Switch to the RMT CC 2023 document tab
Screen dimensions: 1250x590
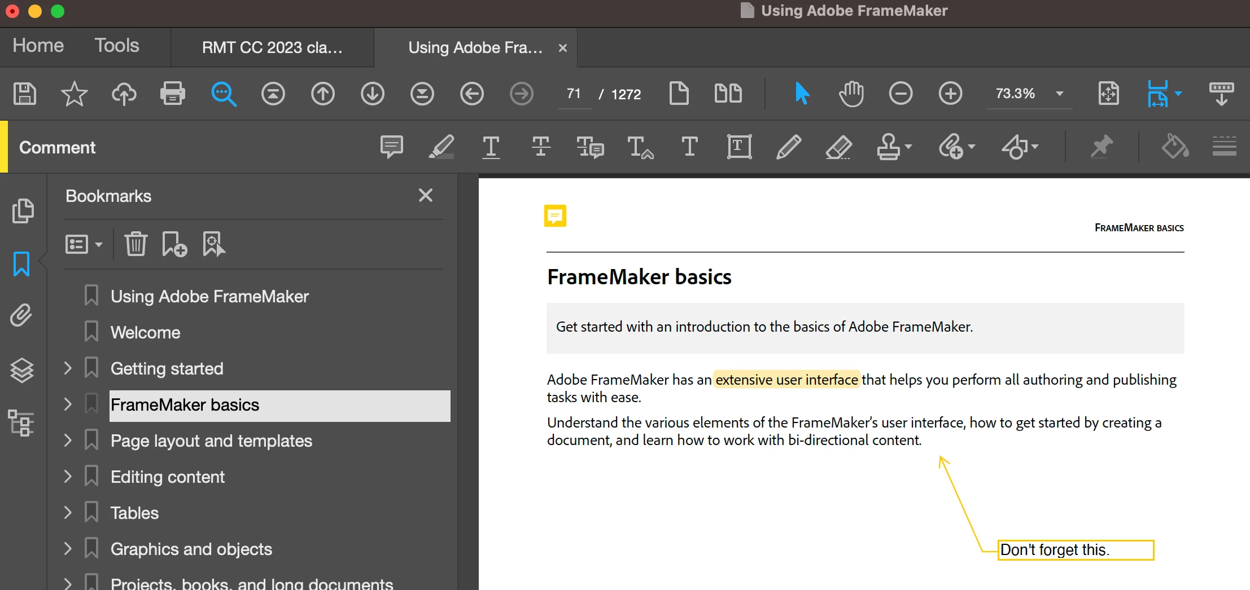[x=272, y=48]
